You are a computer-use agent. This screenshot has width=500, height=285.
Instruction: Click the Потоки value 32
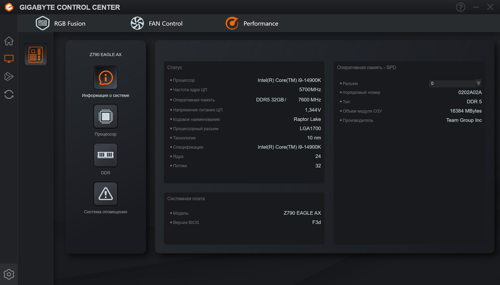[318, 166]
